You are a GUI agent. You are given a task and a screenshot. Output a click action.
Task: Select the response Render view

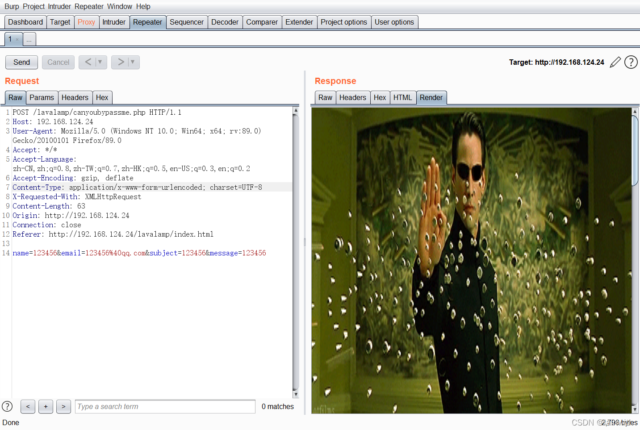(431, 97)
